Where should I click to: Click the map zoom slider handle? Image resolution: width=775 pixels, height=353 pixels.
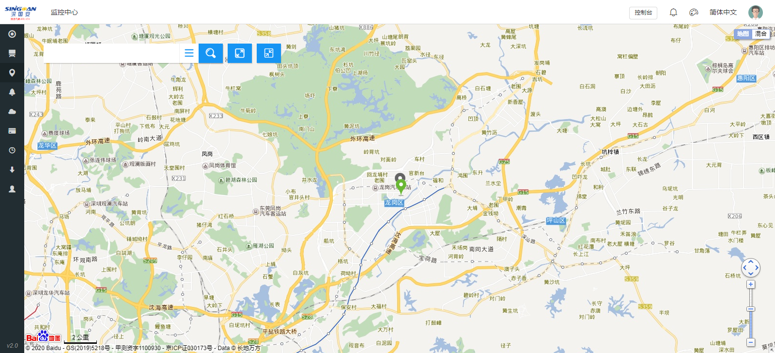[x=751, y=309]
